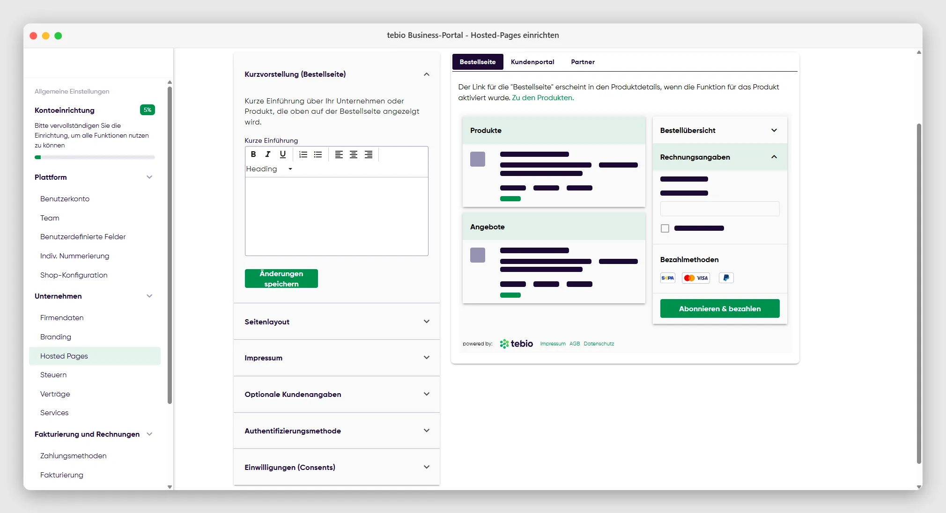This screenshot has width=946, height=513.
Task: Open the AGB footer link
Action: click(x=575, y=344)
